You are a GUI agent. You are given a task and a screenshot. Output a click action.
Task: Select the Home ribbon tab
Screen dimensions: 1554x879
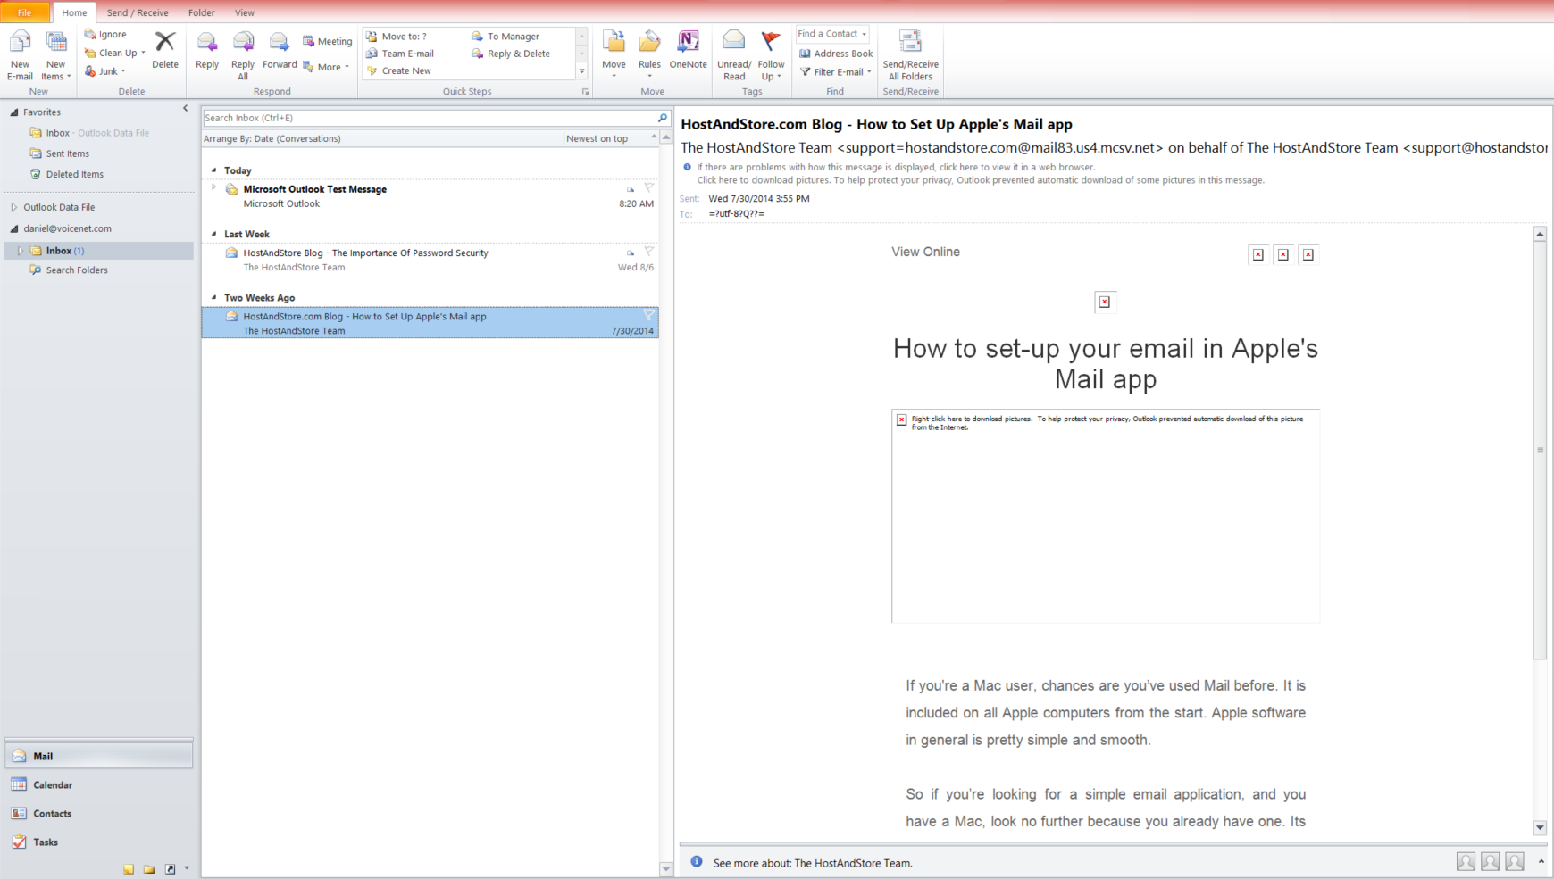[74, 12]
